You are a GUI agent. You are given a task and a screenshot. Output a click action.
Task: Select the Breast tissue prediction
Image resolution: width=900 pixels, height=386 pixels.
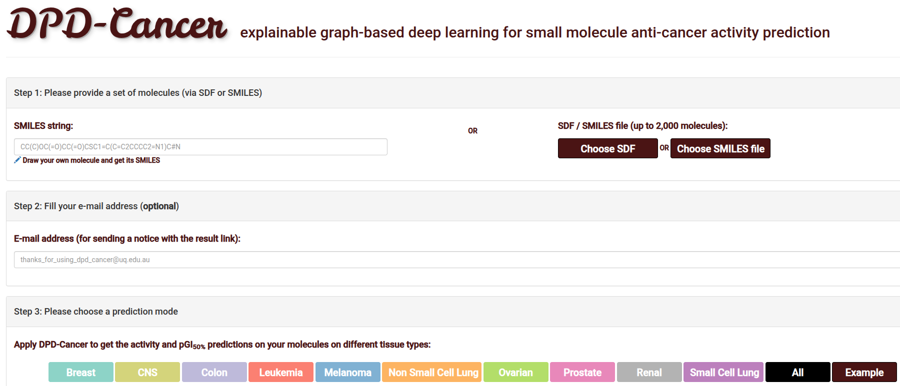pyautogui.click(x=81, y=373)
